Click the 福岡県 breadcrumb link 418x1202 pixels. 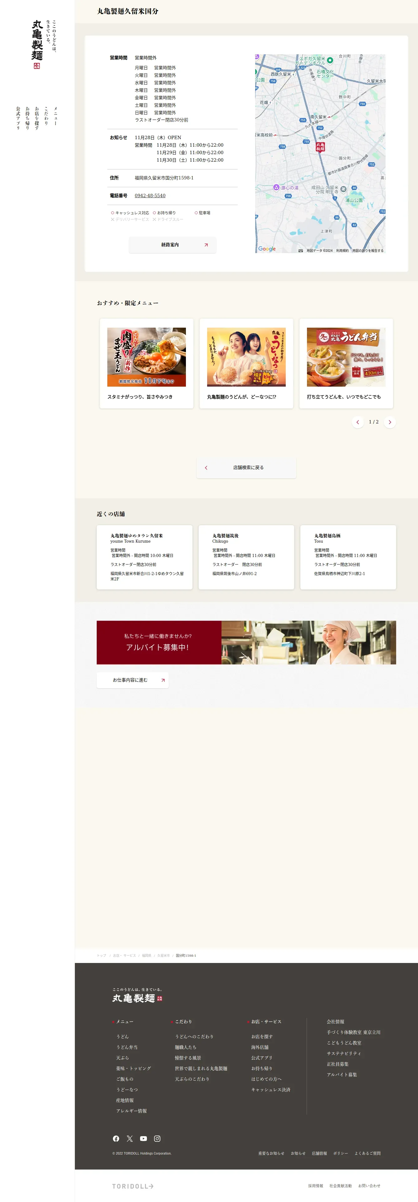[147, 955]
